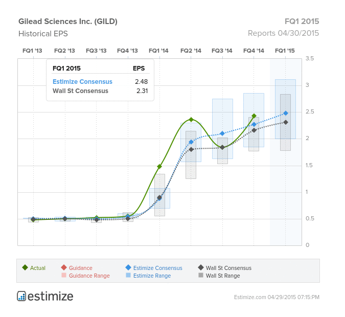345x317 pixels.
Task: Click the Estimize logo icon
Action: click(x=21, y=296)
